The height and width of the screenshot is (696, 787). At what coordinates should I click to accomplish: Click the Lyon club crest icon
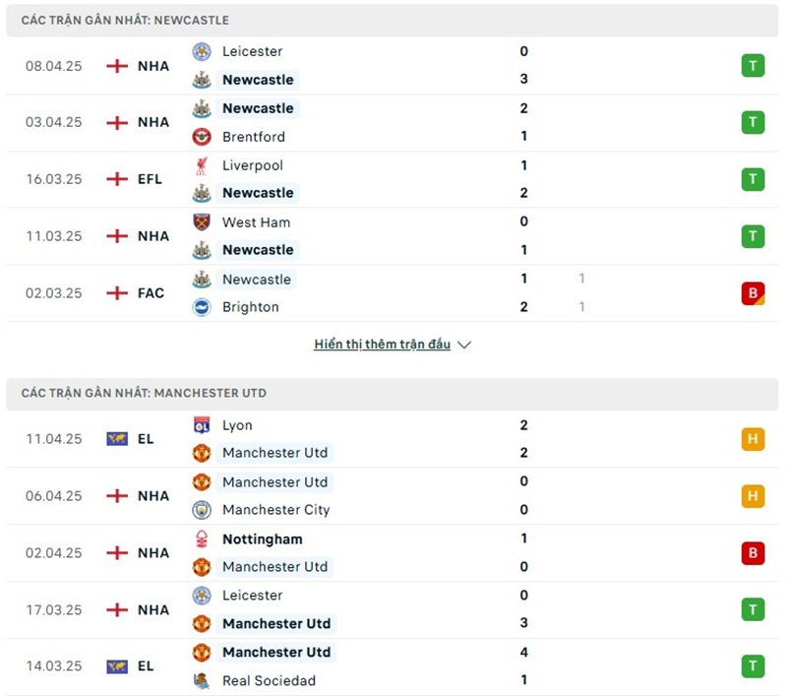(x=202, y=425)
